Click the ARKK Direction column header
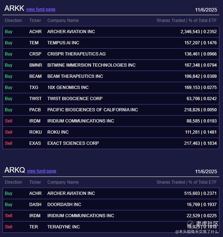 13,21
